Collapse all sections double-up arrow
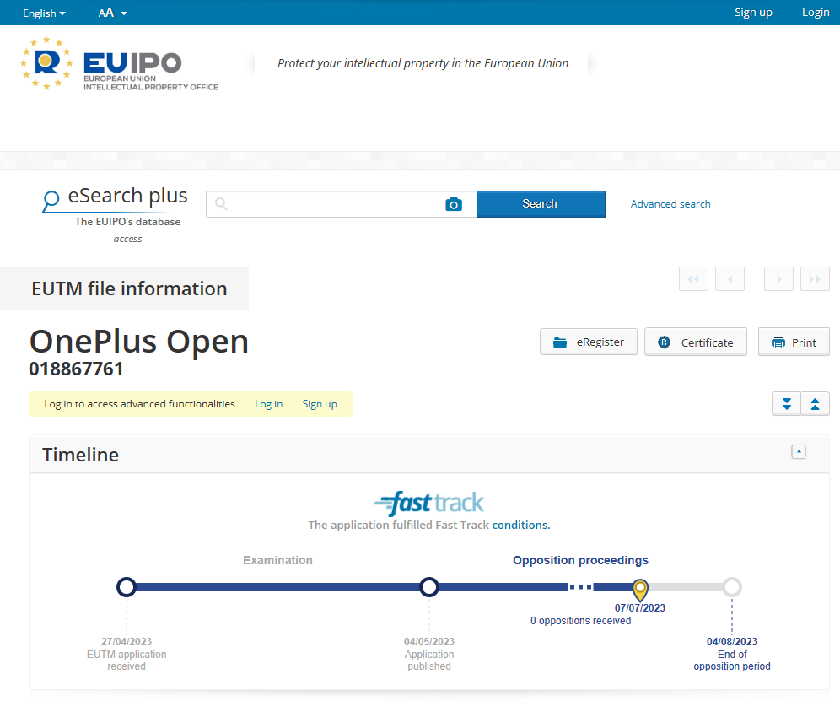 [x=815, y=404]
